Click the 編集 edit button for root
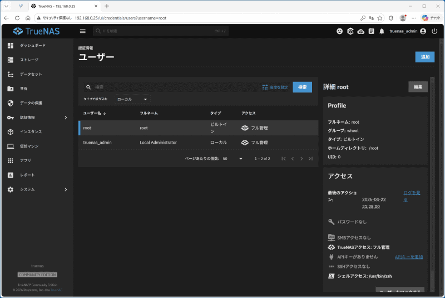 coord(418,87)
